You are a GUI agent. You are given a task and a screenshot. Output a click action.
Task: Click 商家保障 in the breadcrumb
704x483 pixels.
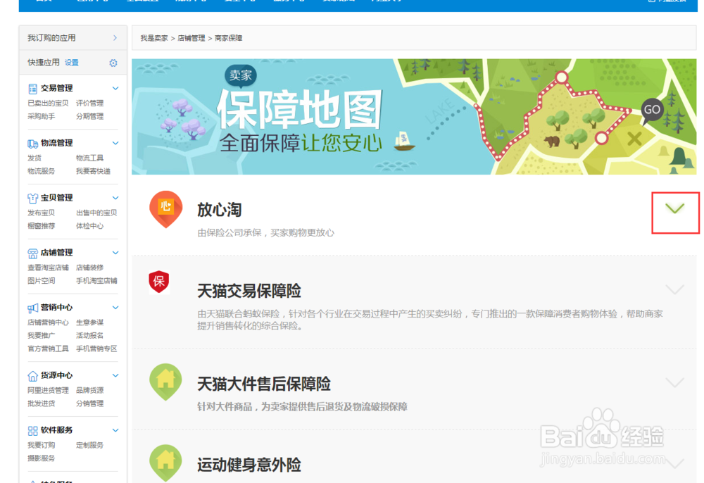[229, 38]
